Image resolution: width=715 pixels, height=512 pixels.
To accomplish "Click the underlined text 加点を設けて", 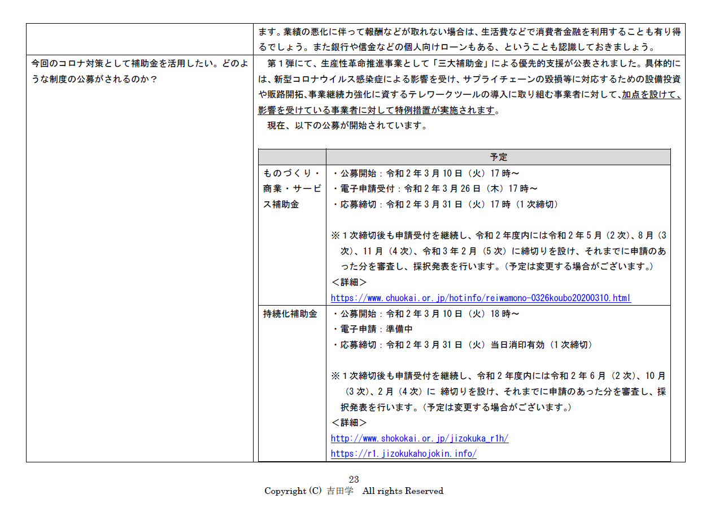I will click(651, 95).
